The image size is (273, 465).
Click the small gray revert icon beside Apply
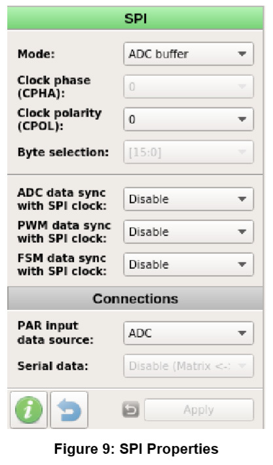coord(130,409)
